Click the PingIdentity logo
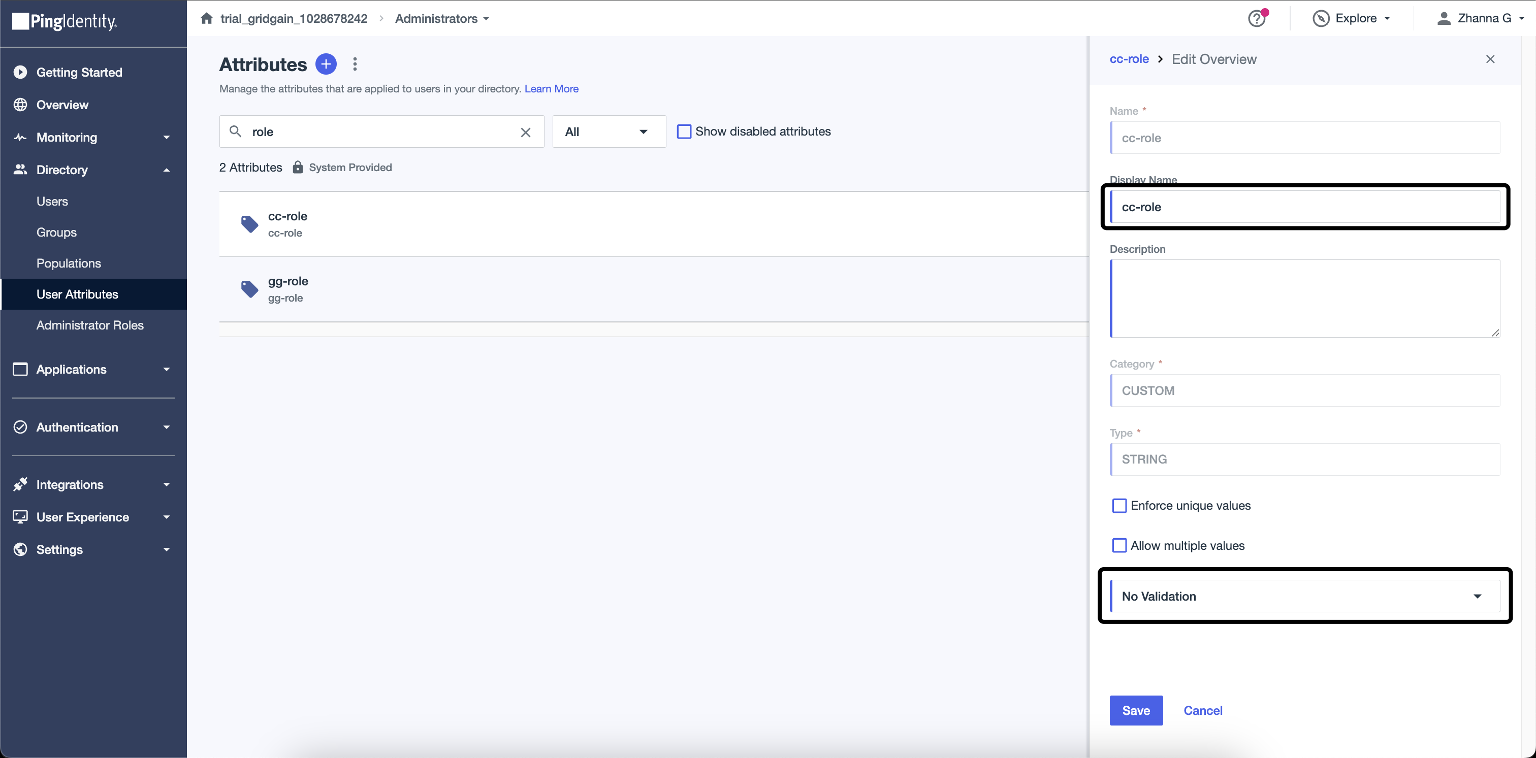Image resolution: width=1536 pixels, height=758 pixels. click(65, 21)
